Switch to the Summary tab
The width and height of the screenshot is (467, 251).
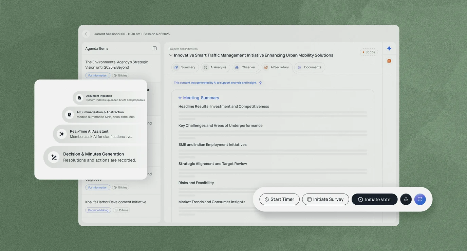tap(185, 67)
